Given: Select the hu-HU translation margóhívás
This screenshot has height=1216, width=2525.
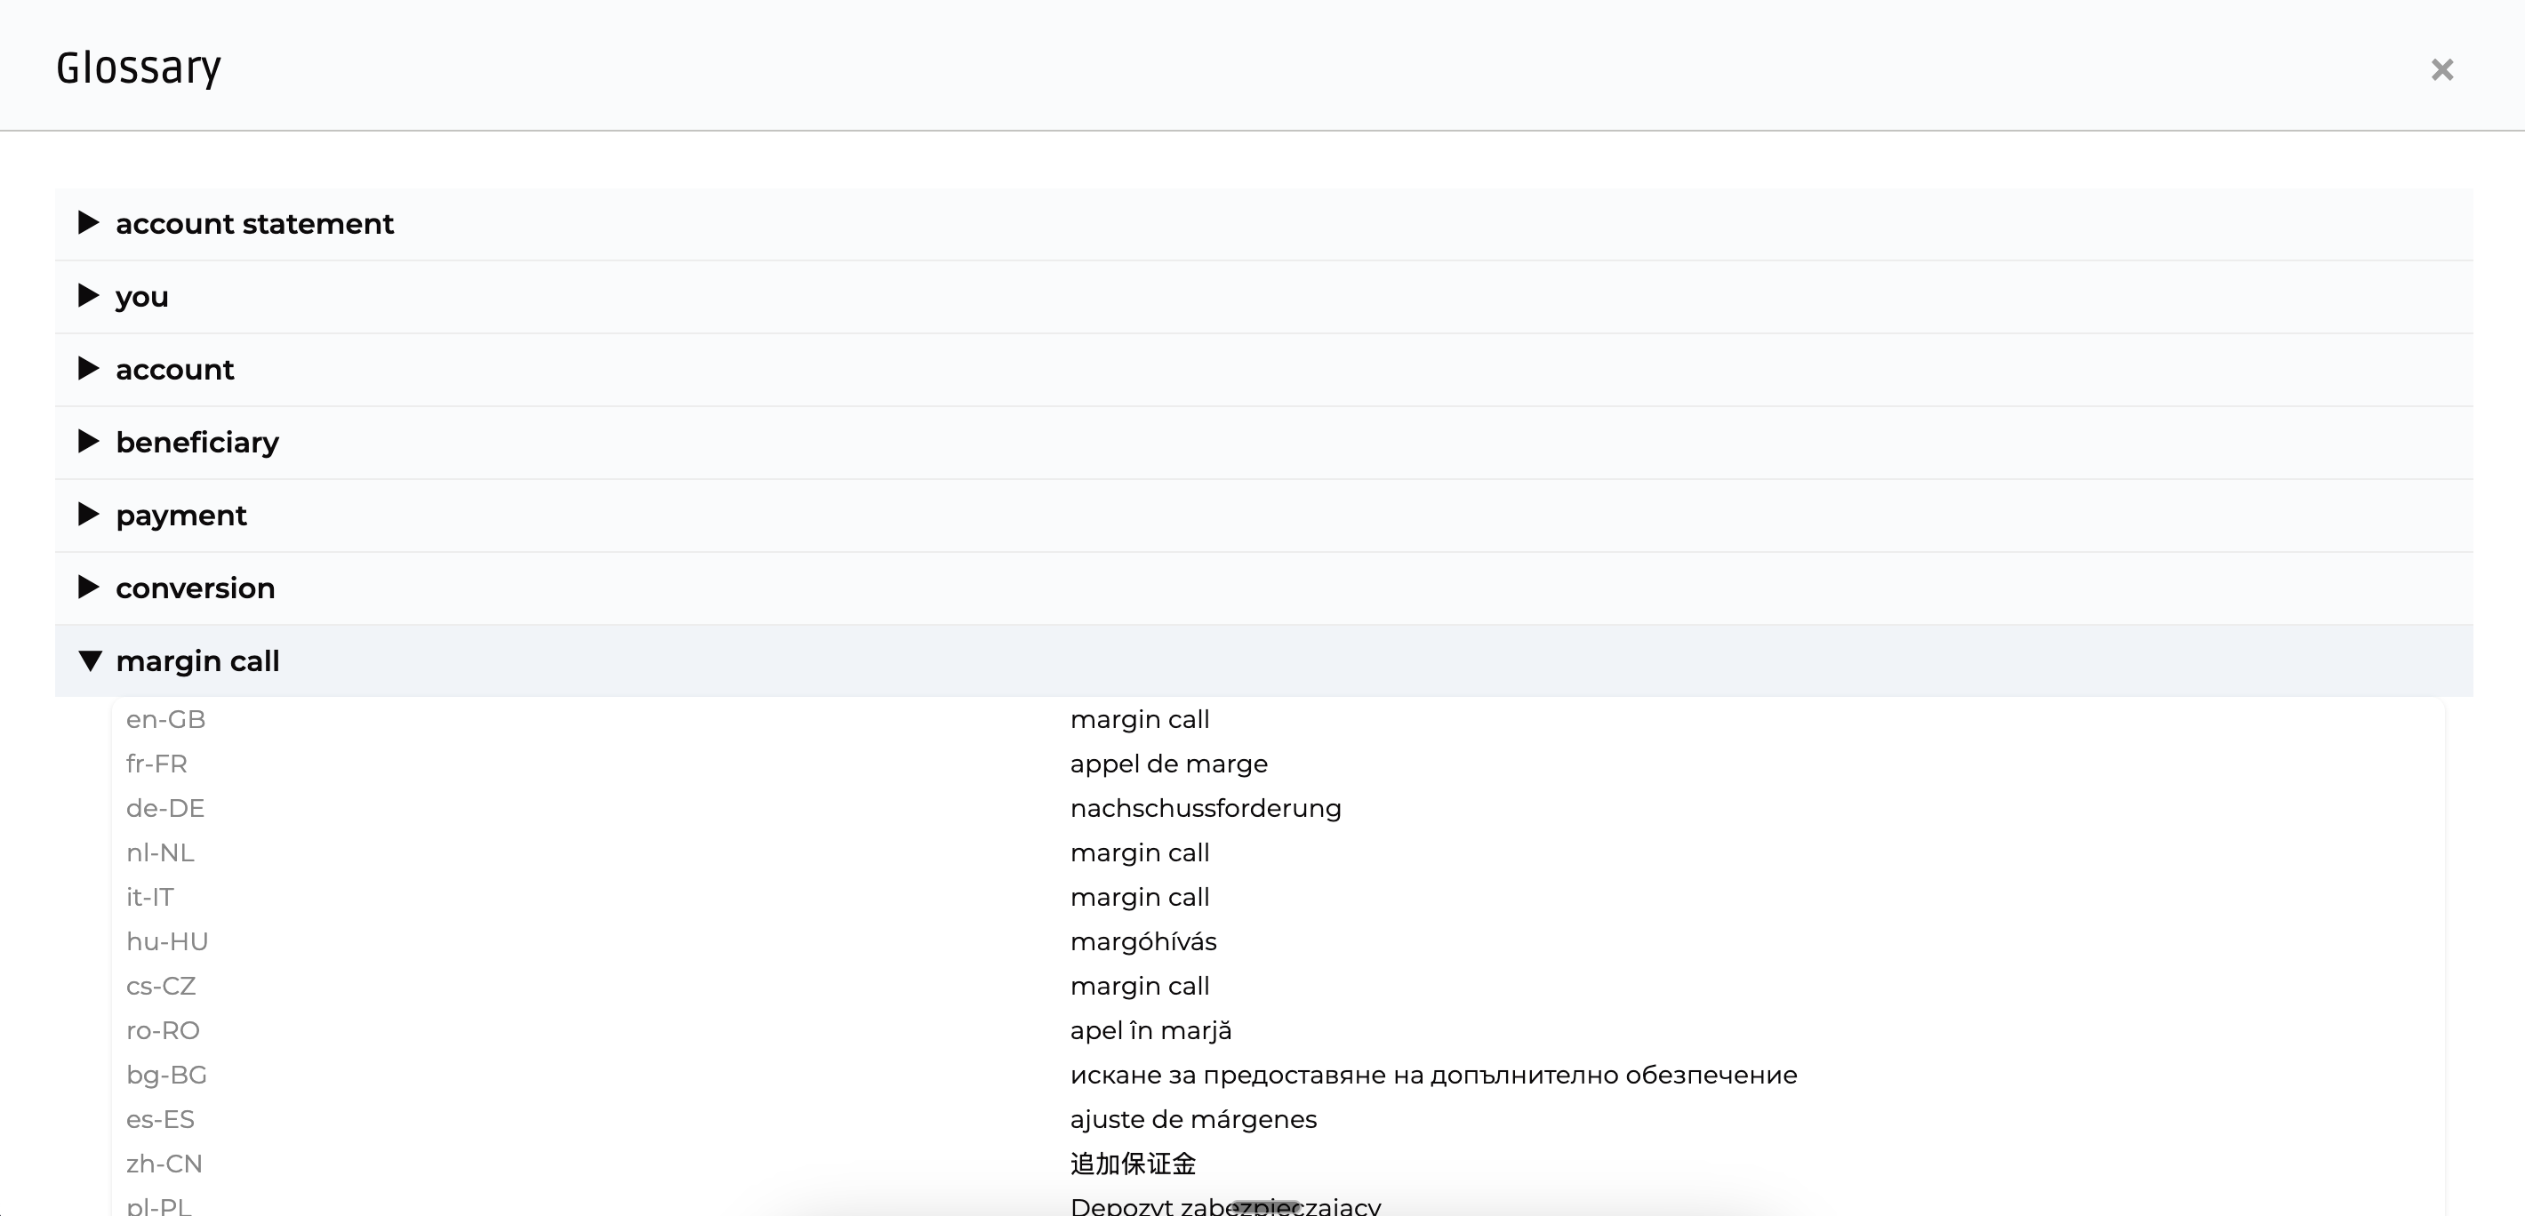Looking at the screenshot, I should coord(1142,940).
